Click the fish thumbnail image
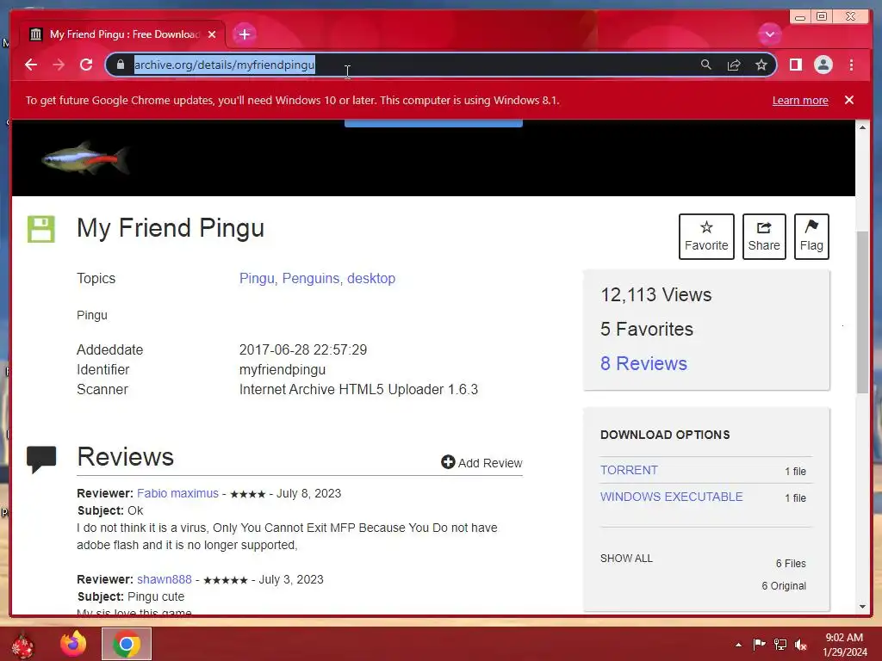Viewport: 882px width, 661px height. click(86, 158)
